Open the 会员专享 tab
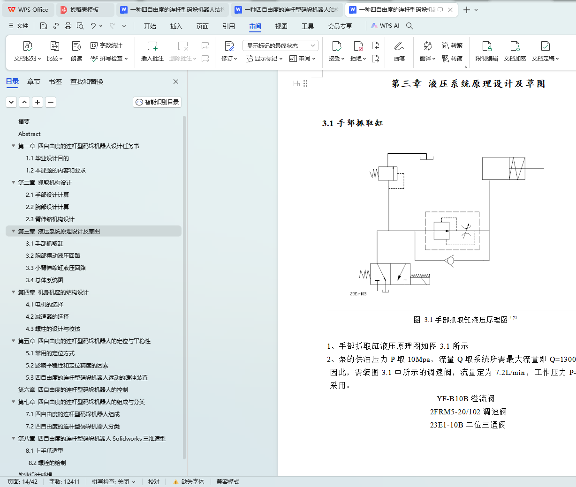576x487 pixels. [340, 26]
